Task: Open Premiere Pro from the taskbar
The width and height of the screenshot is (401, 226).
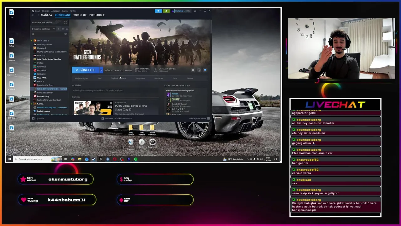Action: click(128, 159)
